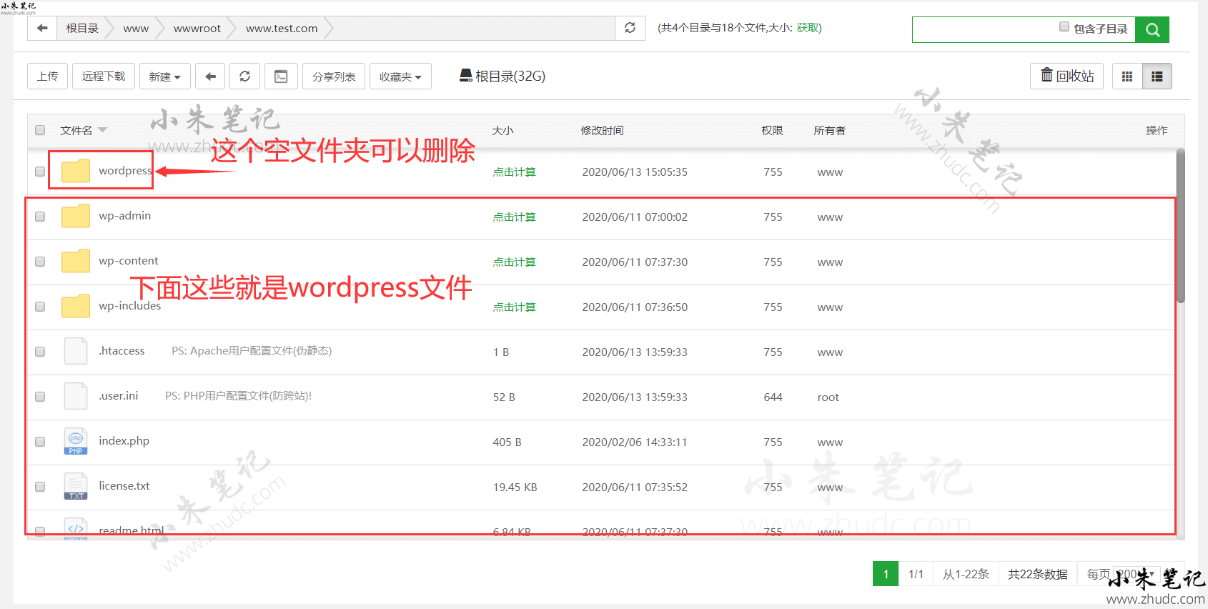This screenshot has width=1208, height=609.
Task: Focus the file search input field
Action: click(x=983, y=29)
